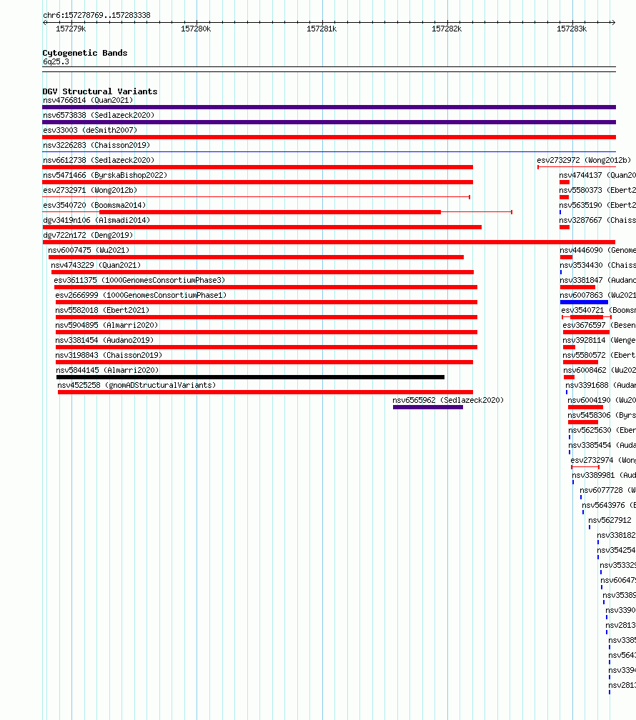The width and height of the screenshot is (636, 720).
Task: Click the 157279k ruler tick label
Action: 71,29
